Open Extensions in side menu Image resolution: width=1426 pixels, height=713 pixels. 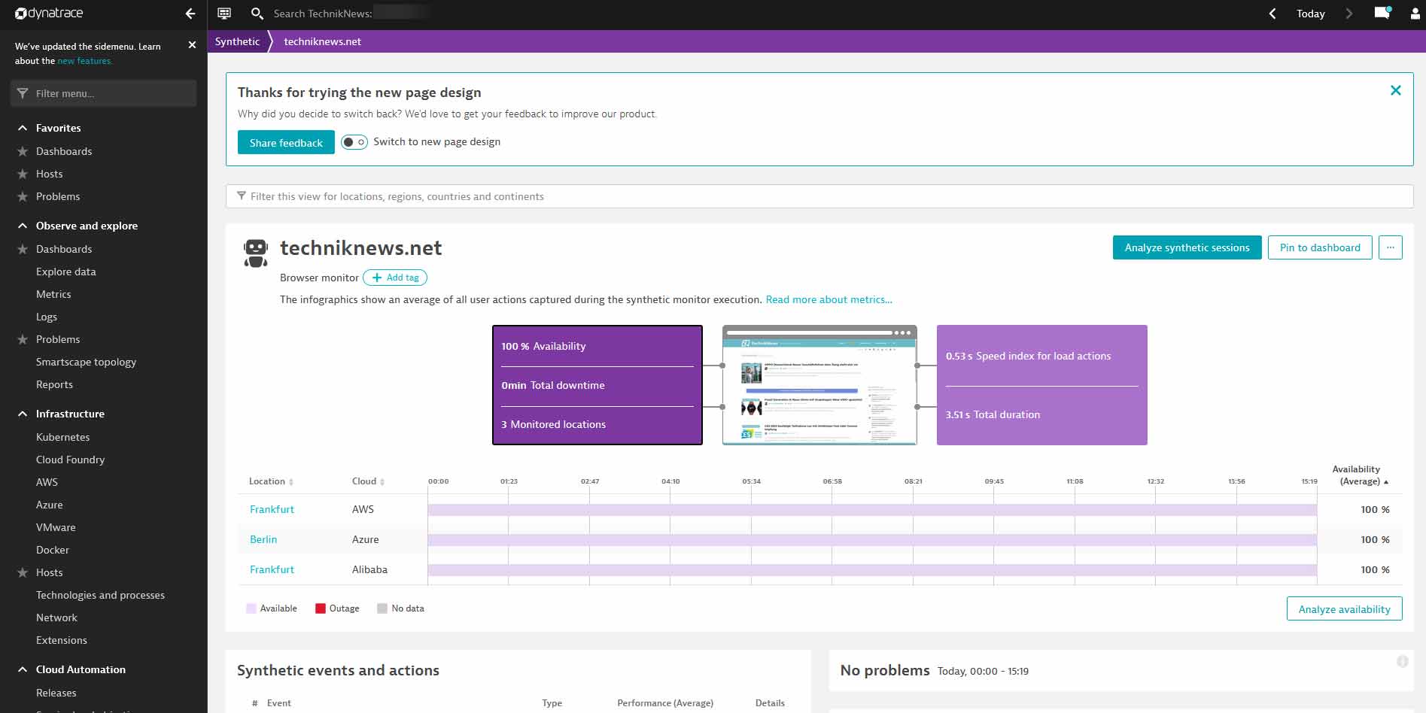(x=62, y=640)
